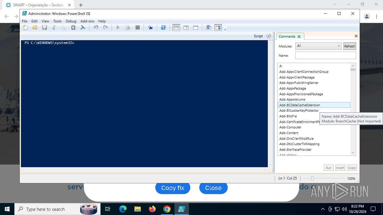Open Firefox from the taskbar
The height and width of the screenshot is (215, 383).
pos(152,209)
